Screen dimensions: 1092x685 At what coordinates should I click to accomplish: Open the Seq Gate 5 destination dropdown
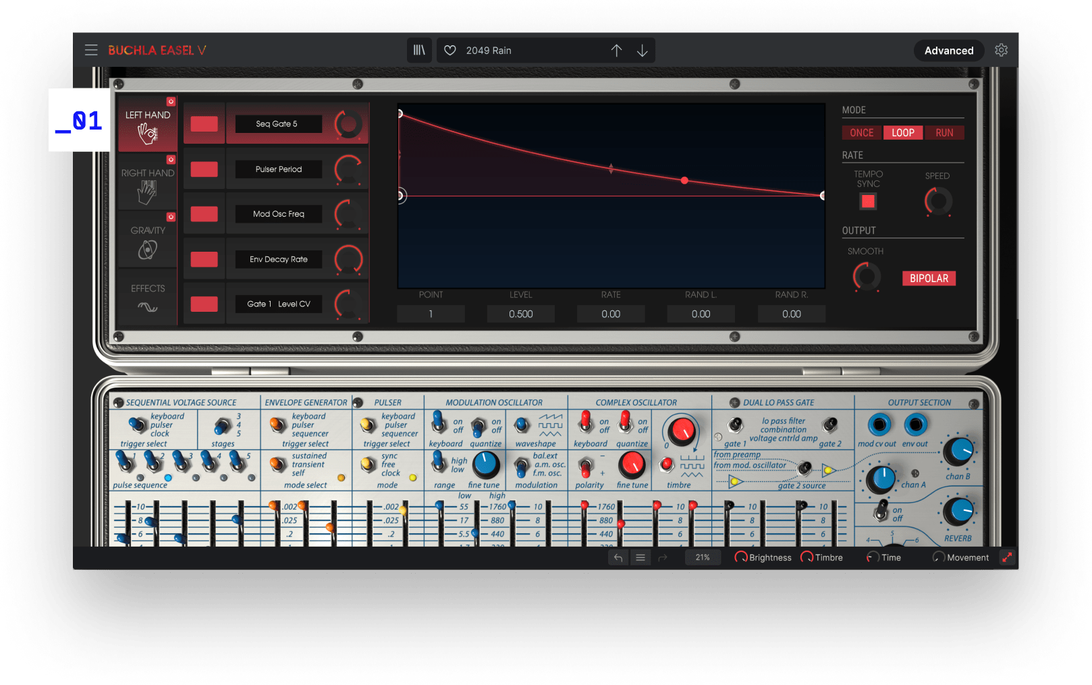277,124
